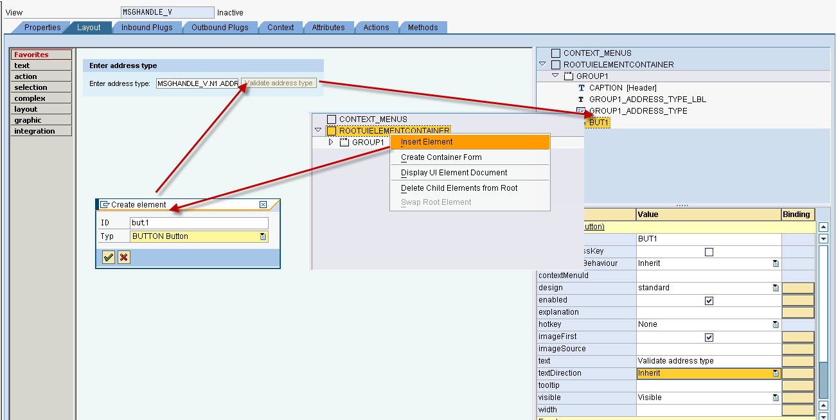
Task: Click the textDirection Inherit dropdown
Action: 776,372
